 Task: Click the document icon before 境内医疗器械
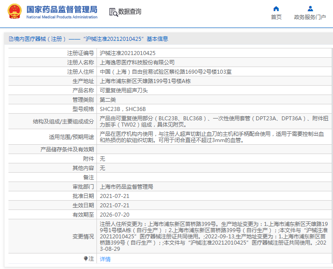pos(11,39)
